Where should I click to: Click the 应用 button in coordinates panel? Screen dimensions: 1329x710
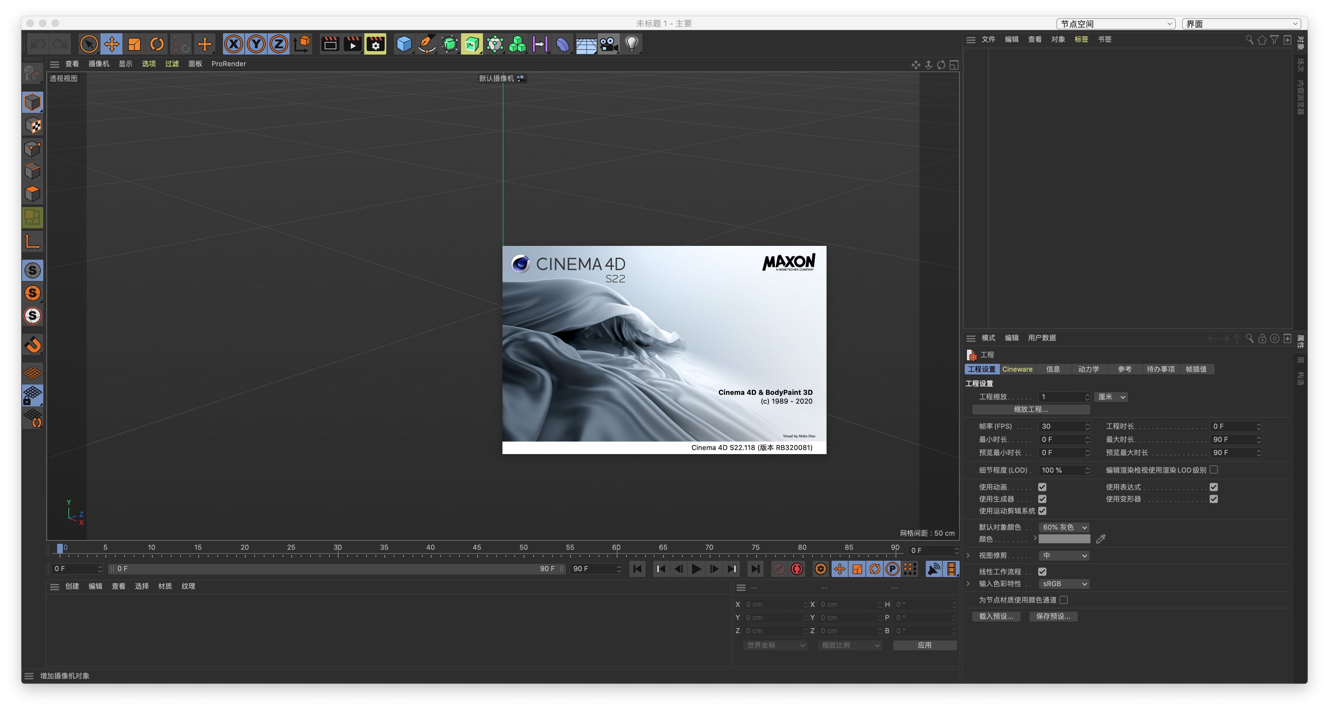(x=925, y=645)
